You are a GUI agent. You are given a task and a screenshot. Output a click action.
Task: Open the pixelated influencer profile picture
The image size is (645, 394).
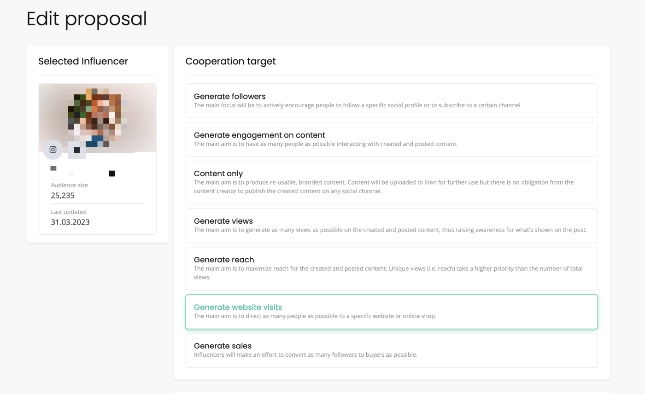tap(97, 118)
